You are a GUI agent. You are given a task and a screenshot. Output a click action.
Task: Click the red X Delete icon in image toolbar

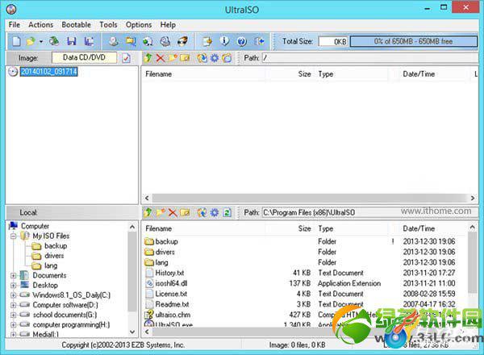coord(161,58)
